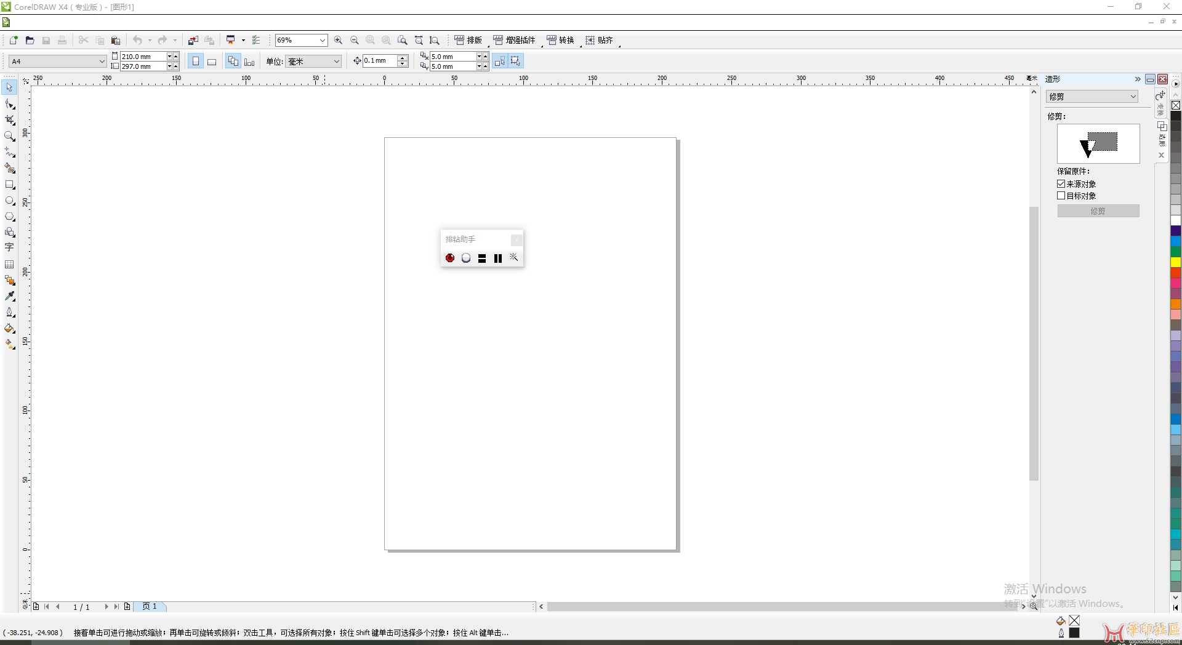Viewport: 1182px width, 645px height.
Task: Click horizontal bars icon in 排钻助手
Action: point(482,258)
